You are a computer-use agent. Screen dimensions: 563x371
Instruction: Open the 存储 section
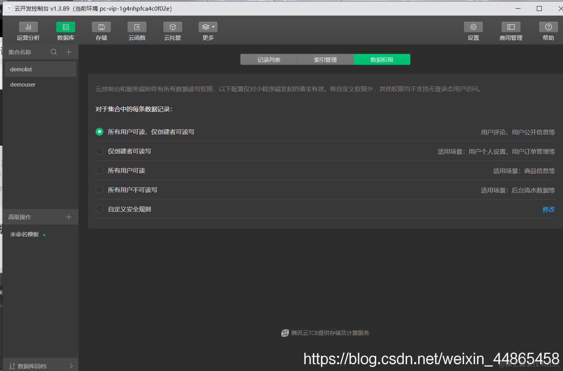pyautogui.click(x=101, y=31)
